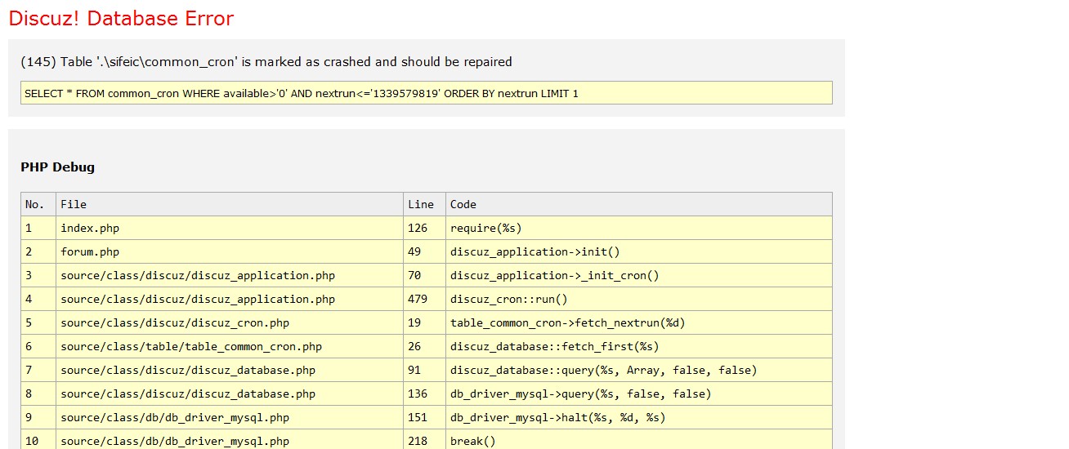This screenshot has height=449, width=1069.
Task: Click discuz_application.php file in row 4
Action: [x=230, y=299]
